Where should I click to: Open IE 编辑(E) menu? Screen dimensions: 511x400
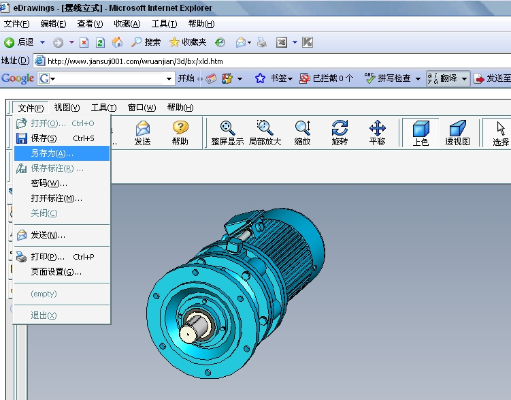(x=53, y=24)
